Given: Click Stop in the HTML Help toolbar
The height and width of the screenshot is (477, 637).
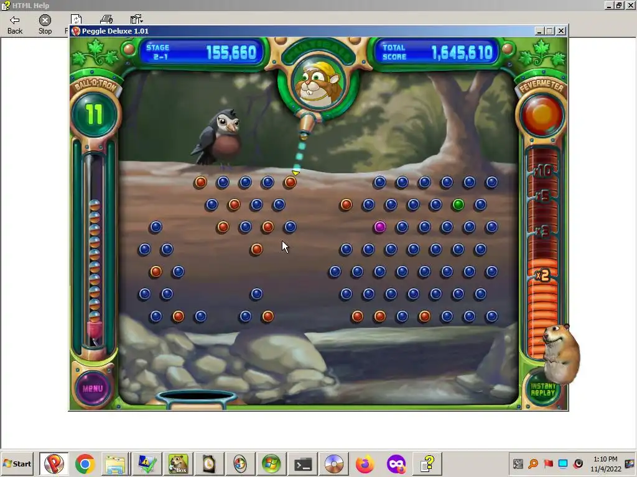Looking at the screenshot, I should (45, 25).
